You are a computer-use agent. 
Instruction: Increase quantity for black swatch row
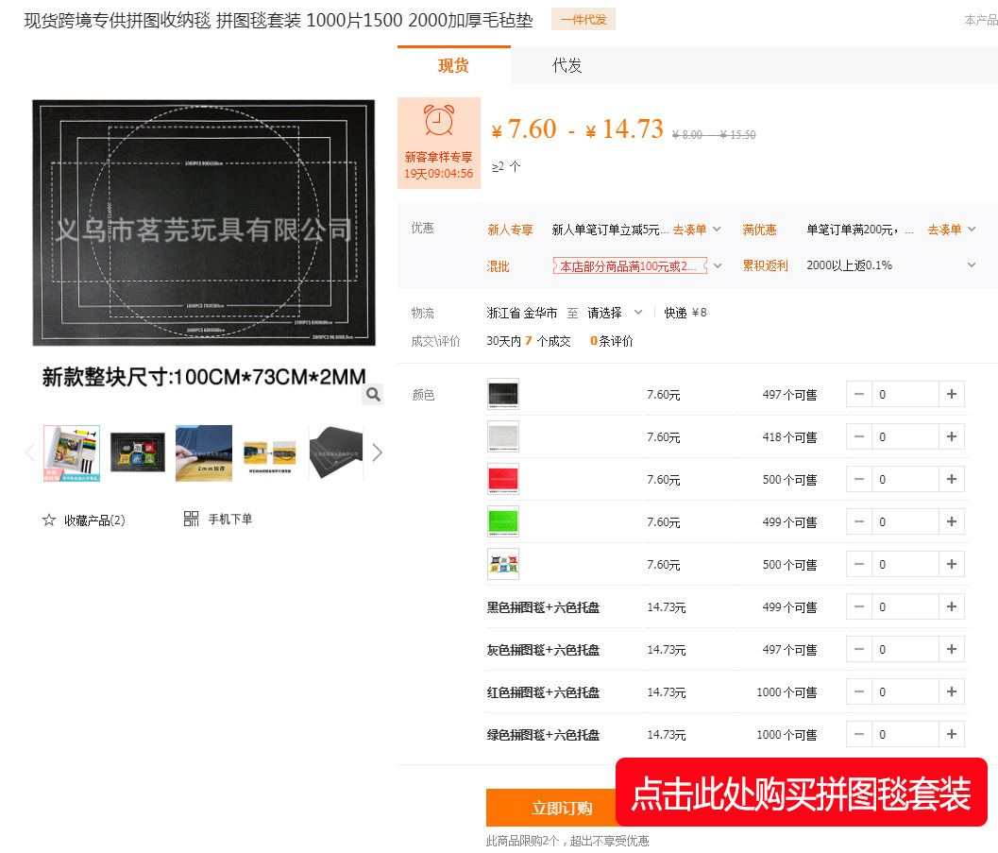point(952,394)
